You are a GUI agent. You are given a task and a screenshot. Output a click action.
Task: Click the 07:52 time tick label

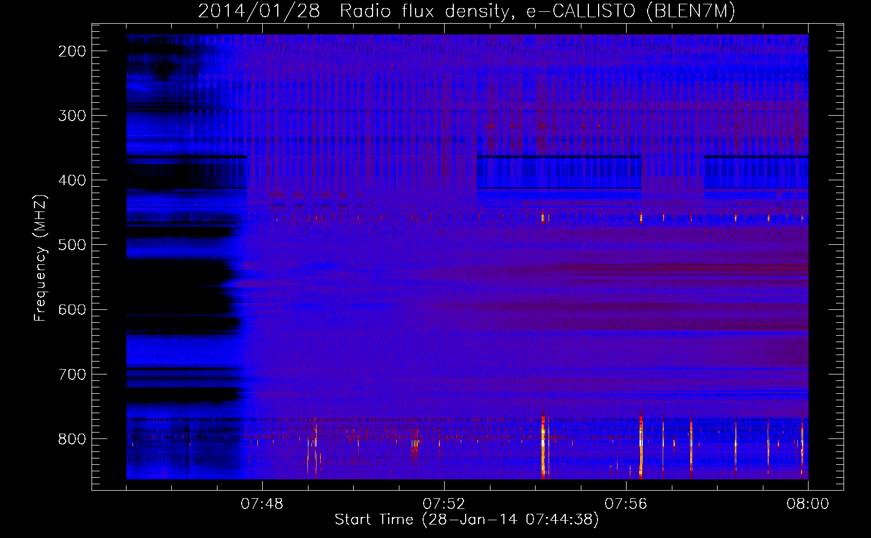pos(444,504)
